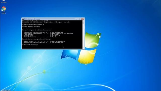The width and height of the screenshot is (161, 91).
Task: Click the 'Ethernet adapter Local Area Connection' heading
Action: (x=37, y=30)
